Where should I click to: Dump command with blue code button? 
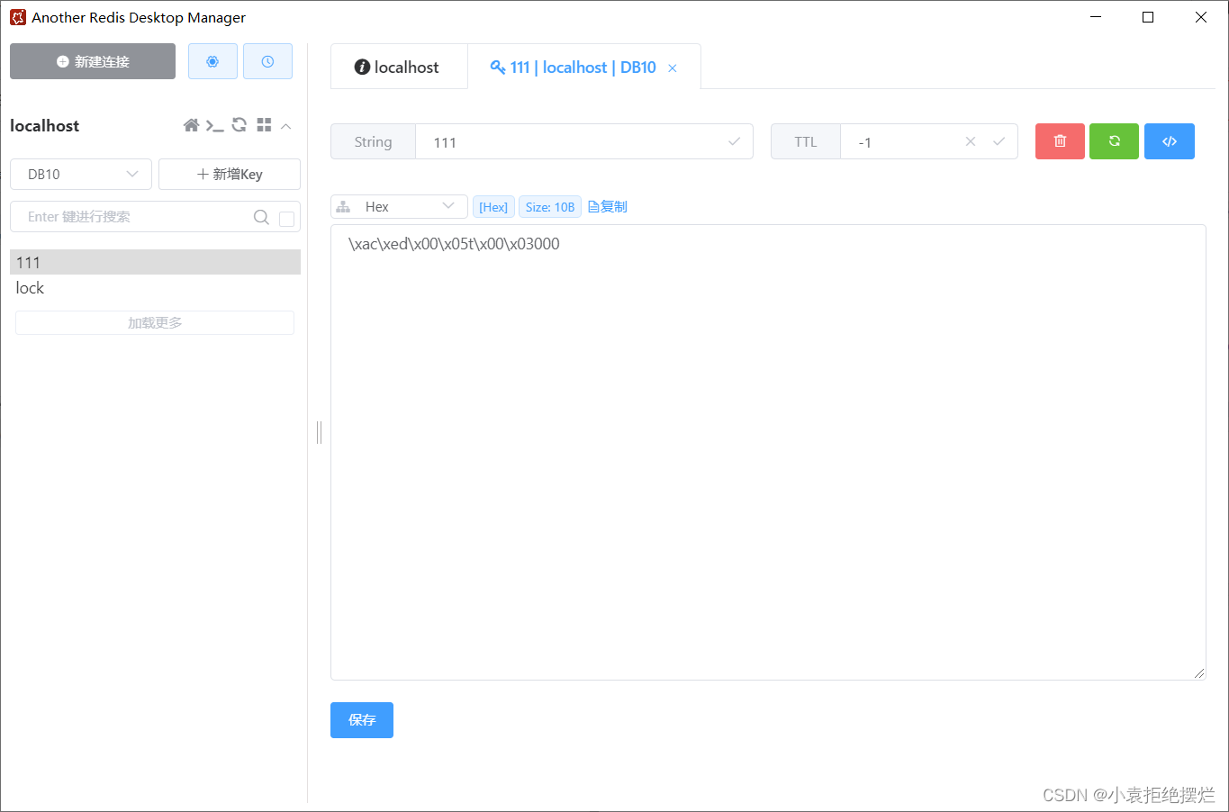coord(1169,141)
